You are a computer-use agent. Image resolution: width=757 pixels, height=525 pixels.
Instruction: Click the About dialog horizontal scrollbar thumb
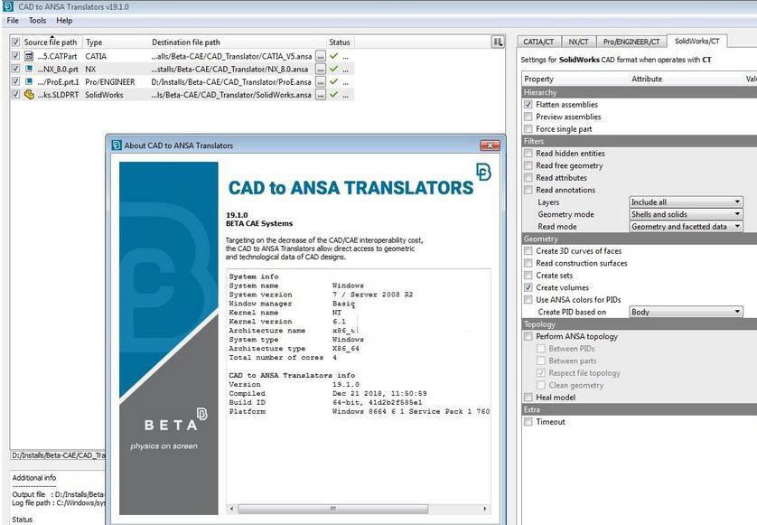(x=332, y=509)
